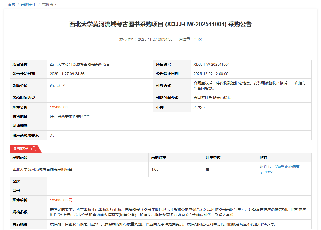
Task: Click the red 预算总价 amount 125000.00
Action: coord(59,107)
